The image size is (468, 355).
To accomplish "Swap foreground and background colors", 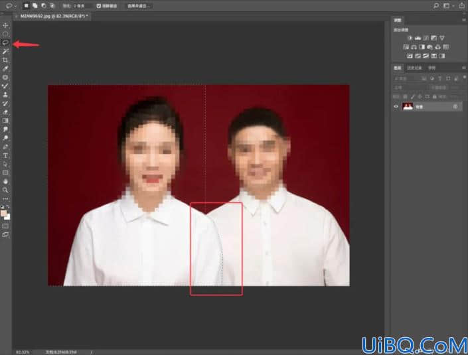I will coord(8,206).
